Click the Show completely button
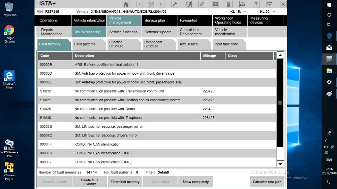The height and width of the screenshot is (189, 337). tap(195, 182)
